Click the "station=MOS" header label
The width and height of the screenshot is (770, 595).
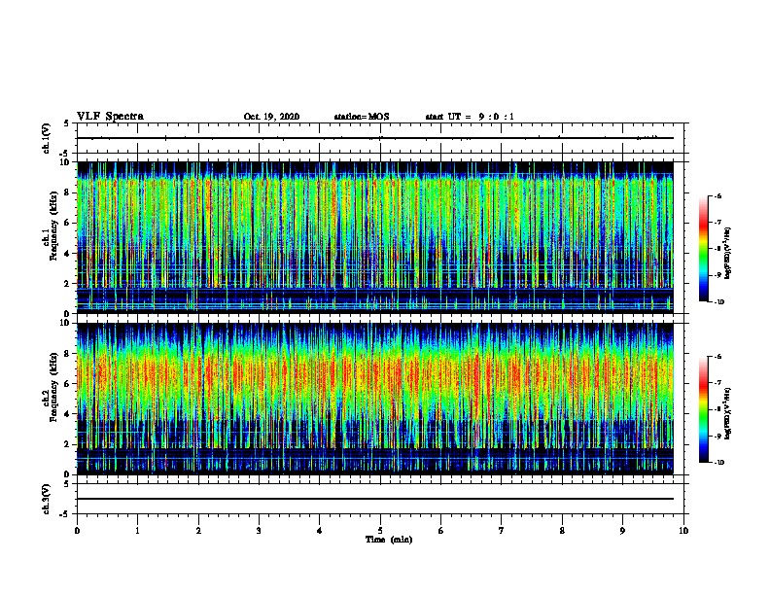click(x=362, y=117)
